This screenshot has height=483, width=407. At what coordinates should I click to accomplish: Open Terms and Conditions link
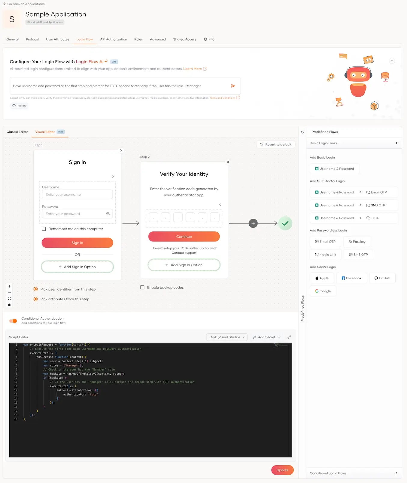pyautogui.click(x=225, y=98)
